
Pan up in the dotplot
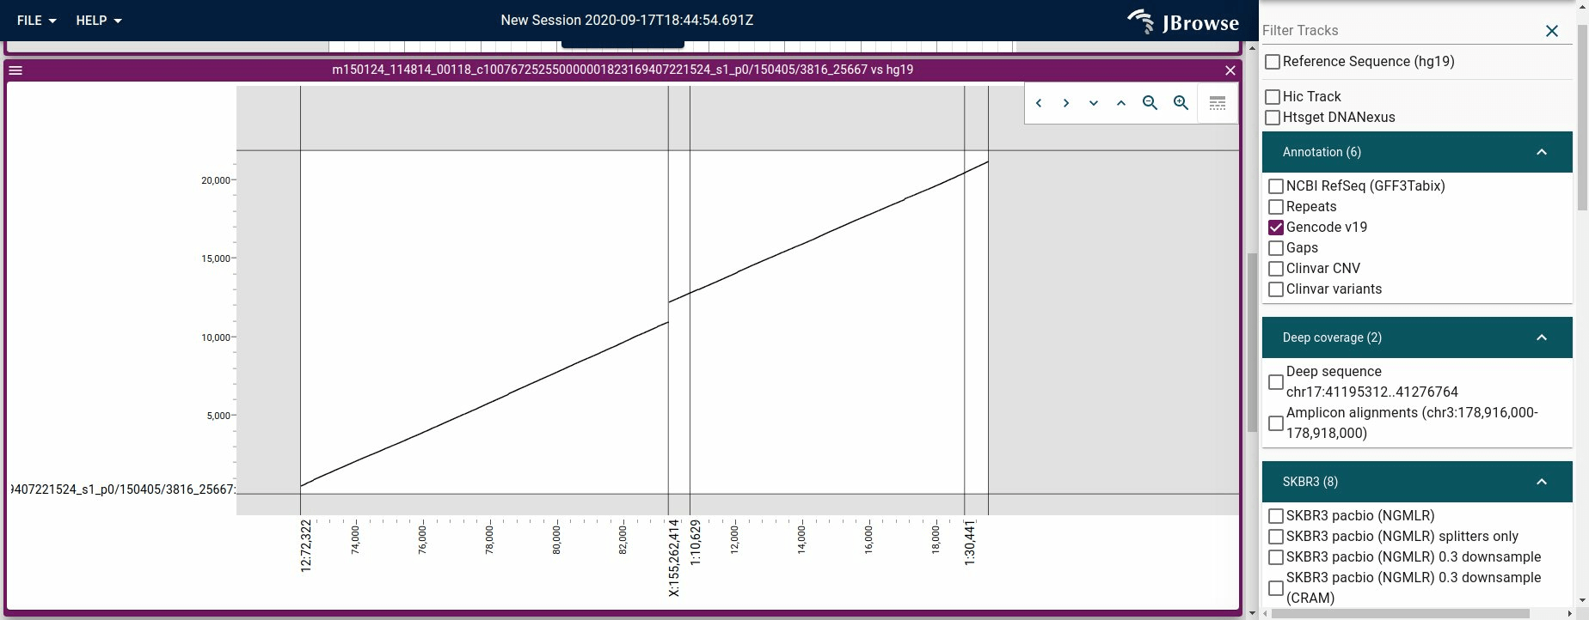point(1121,103)
